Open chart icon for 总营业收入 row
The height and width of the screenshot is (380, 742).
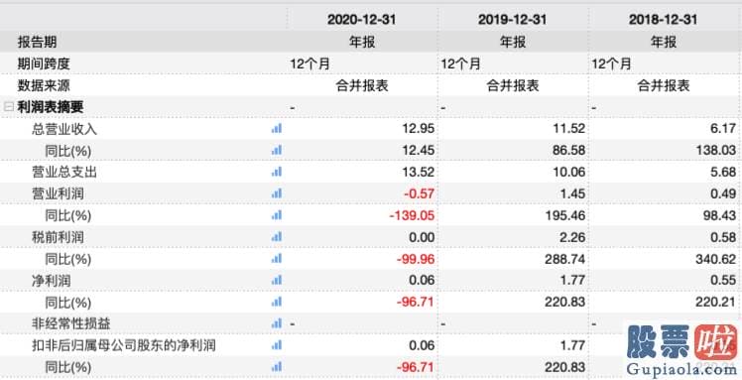[x=277, y=128]
